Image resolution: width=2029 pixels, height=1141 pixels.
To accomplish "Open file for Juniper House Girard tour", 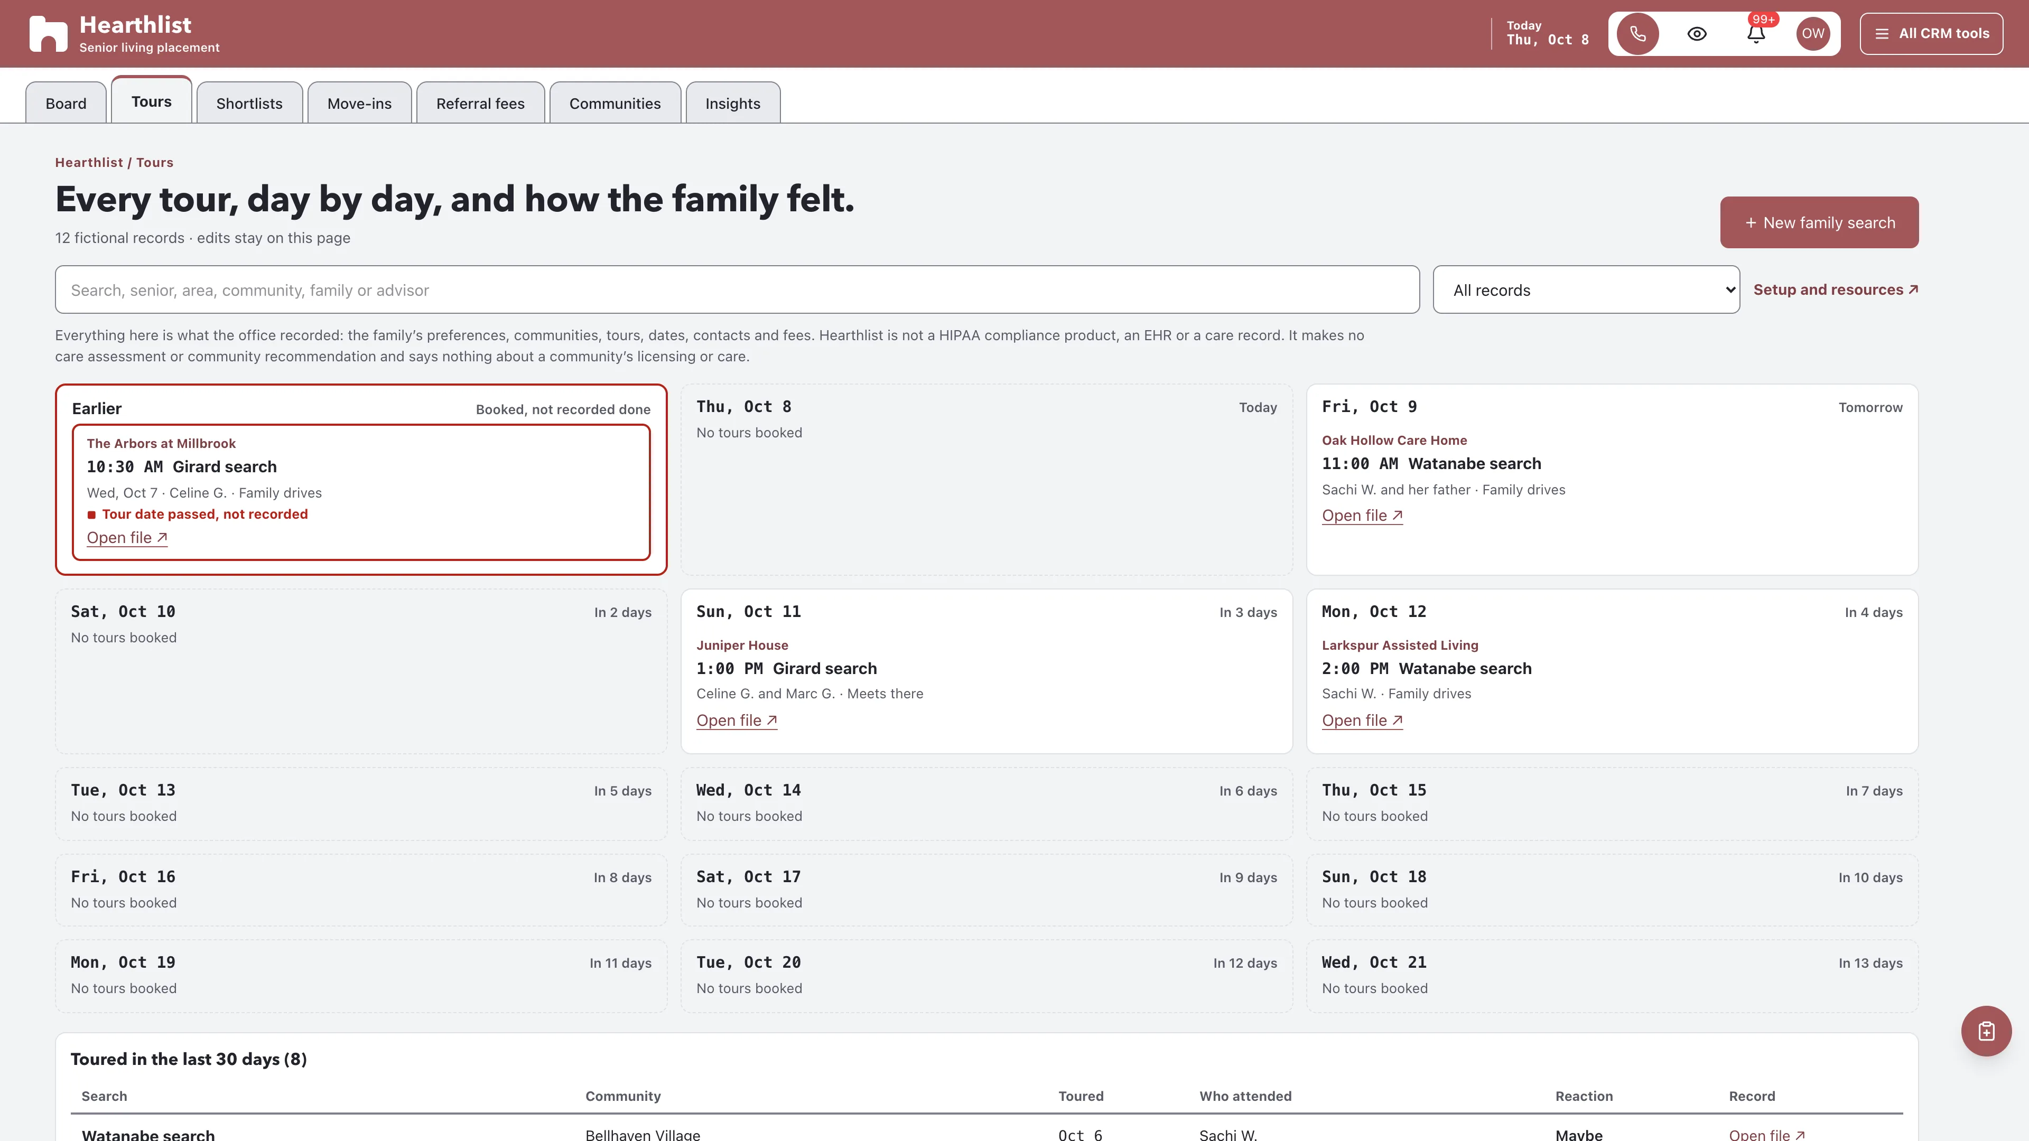I will (x=737, y=721).
